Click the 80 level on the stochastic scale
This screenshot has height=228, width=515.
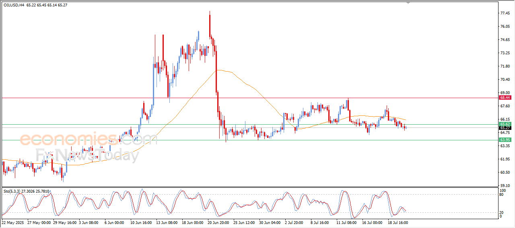[x=502, y=195]
